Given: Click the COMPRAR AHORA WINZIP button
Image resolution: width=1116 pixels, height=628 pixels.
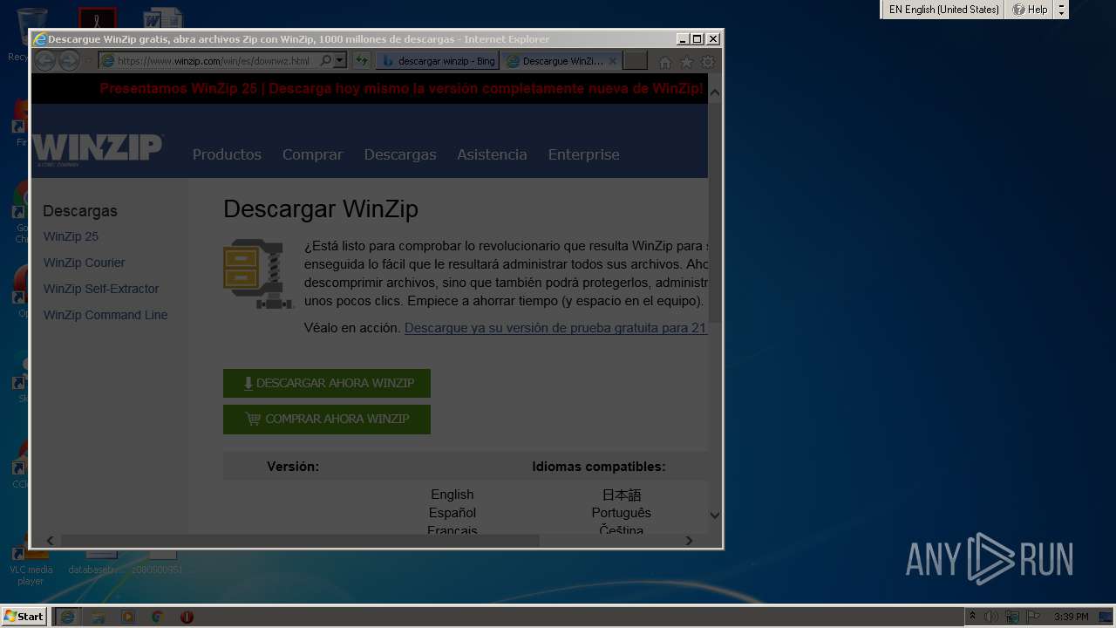Looking at the screenshot, I should (327, 419).
